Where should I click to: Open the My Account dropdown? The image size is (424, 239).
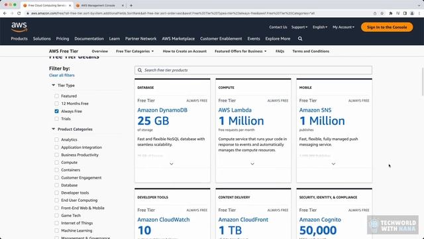click(x=343, y=27)
